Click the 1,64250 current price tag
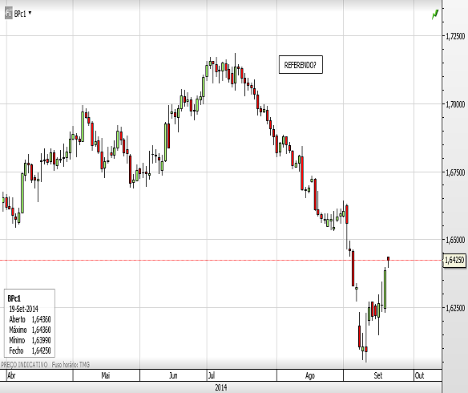 point(454,260)
